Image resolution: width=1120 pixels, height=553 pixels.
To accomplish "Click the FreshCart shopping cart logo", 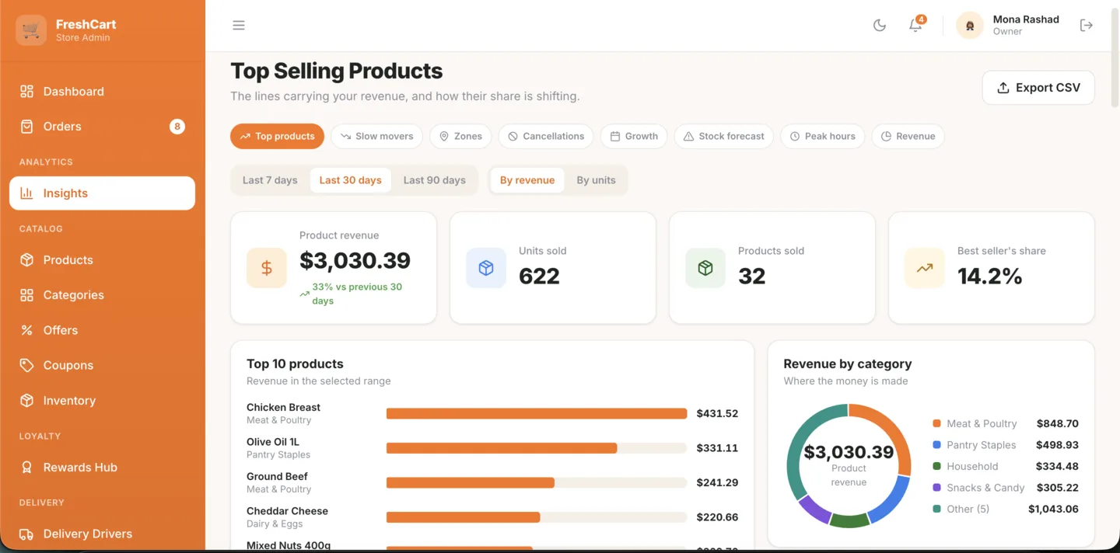I will coord(31,30).
